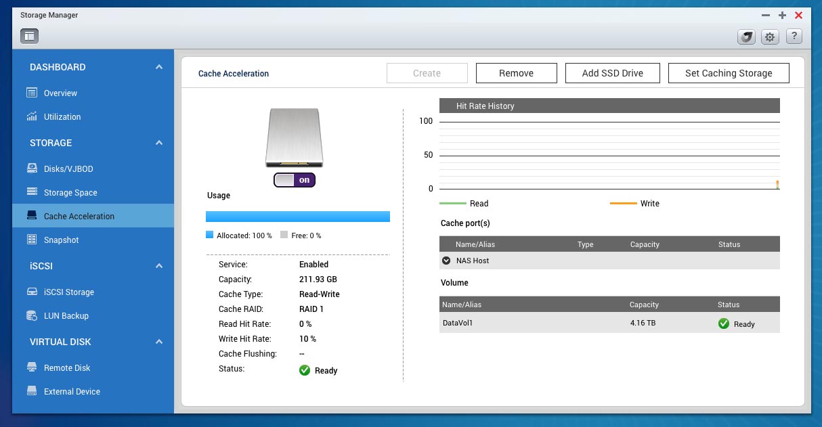Open External Device page
Screen dimensions: 822x427
point(72,391)
